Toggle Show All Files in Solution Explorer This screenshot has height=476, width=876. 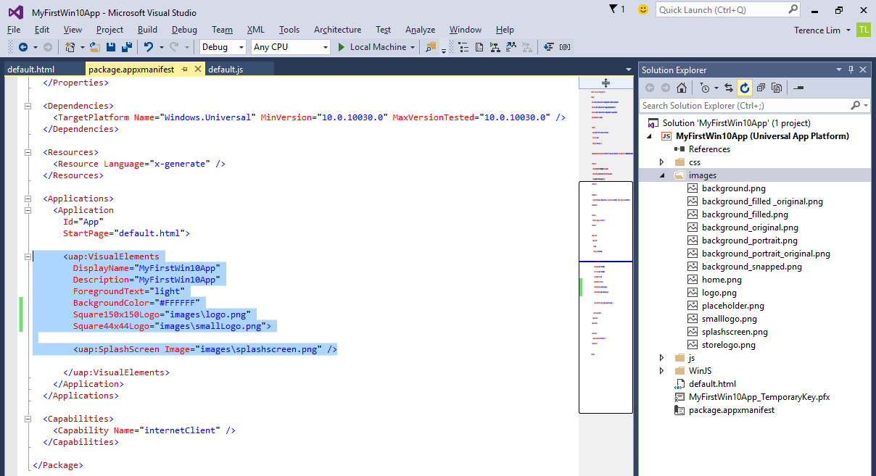pos(777,88)
